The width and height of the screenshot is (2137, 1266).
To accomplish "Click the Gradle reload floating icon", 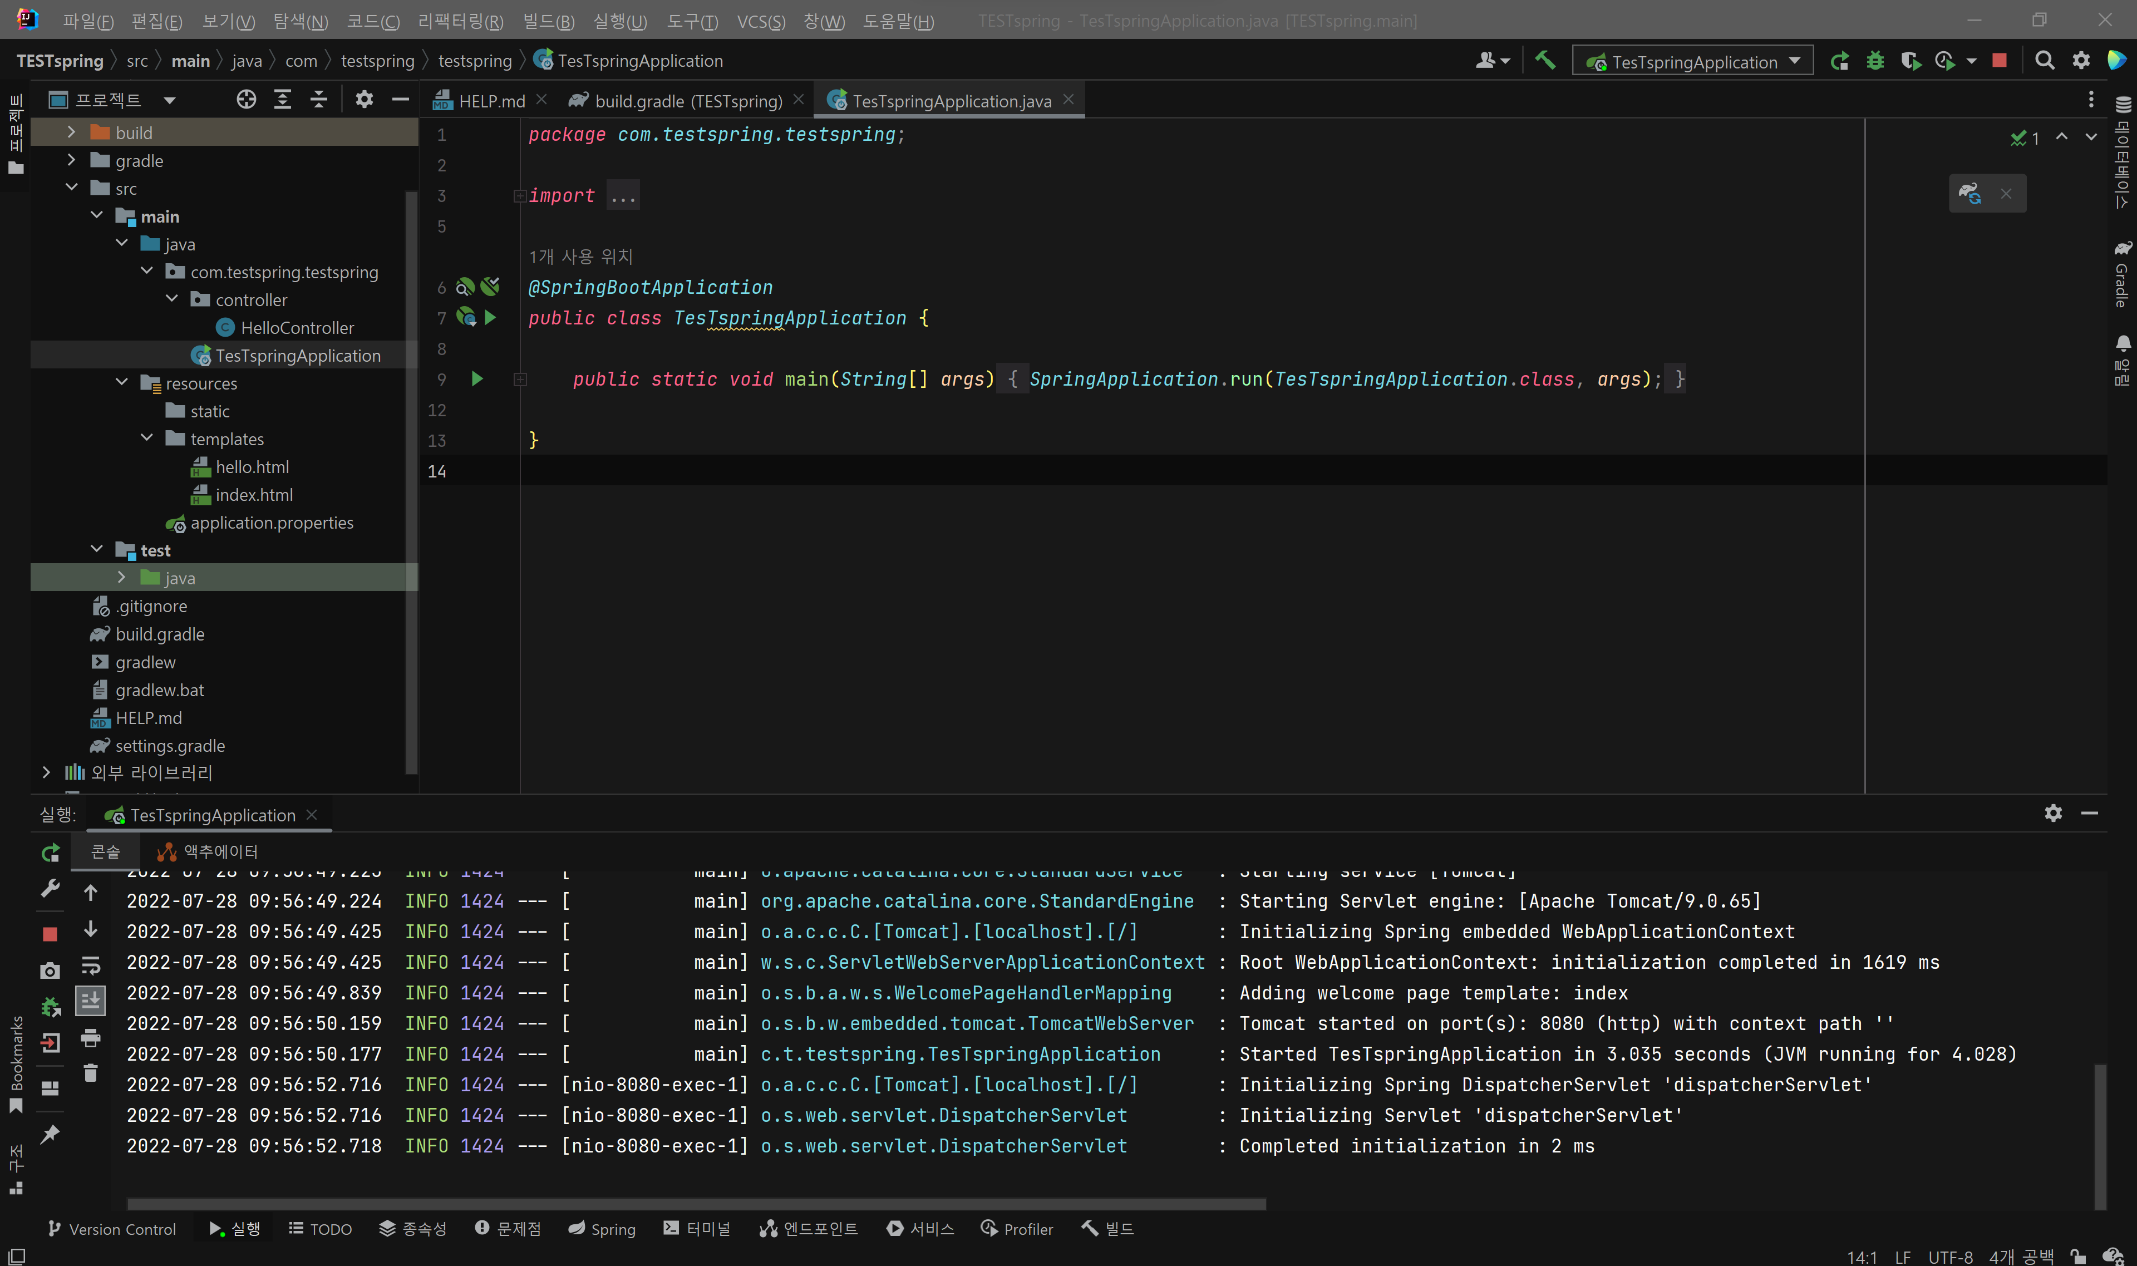I will tap(1969, 194).
